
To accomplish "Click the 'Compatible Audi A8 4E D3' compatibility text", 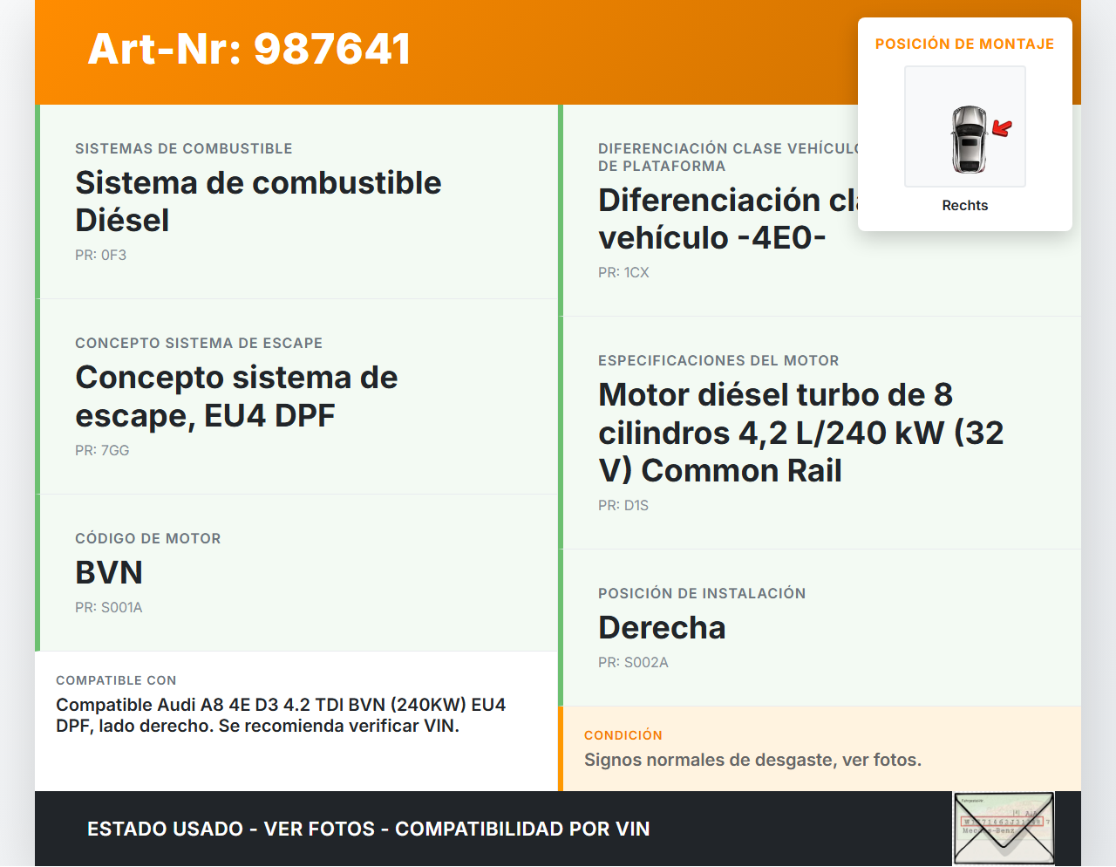I will click(x=281, y=715).
